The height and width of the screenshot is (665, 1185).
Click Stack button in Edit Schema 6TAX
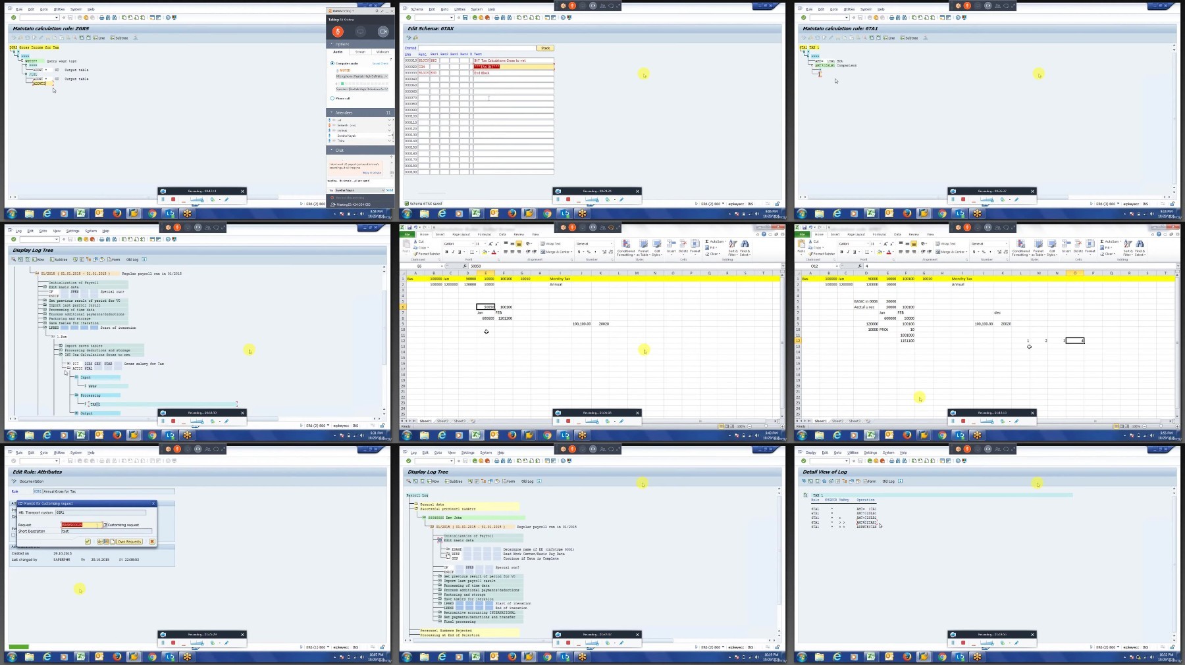pos(546,48)
